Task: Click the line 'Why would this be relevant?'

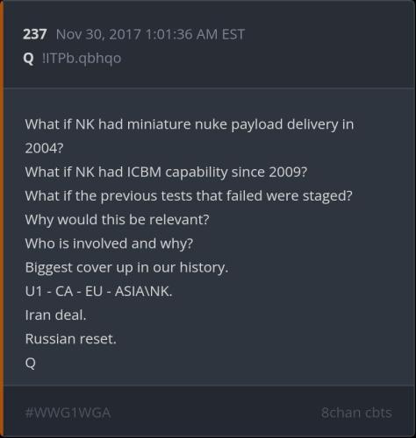Action: click(x=117, y=219)
